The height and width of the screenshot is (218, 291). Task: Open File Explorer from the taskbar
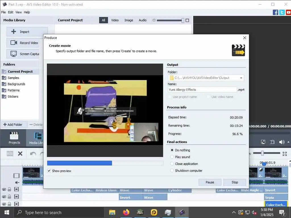(x=112, y=212)
